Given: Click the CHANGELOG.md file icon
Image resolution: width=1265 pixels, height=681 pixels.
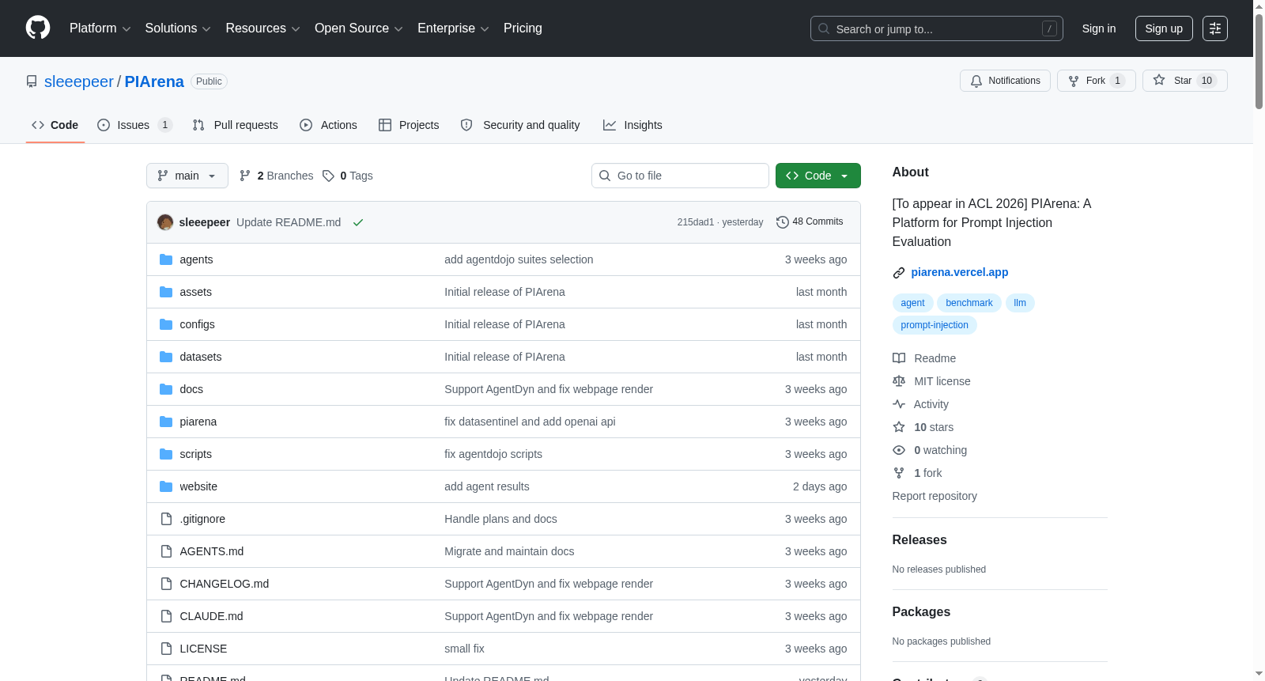Looking at the screenshot, I should 166,584.
